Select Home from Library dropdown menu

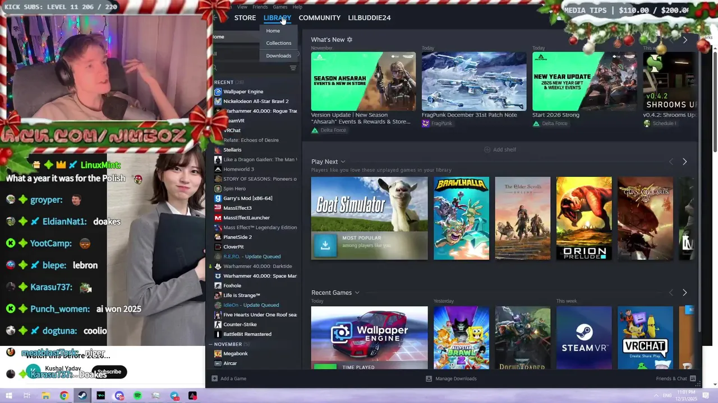click(273, 31)
